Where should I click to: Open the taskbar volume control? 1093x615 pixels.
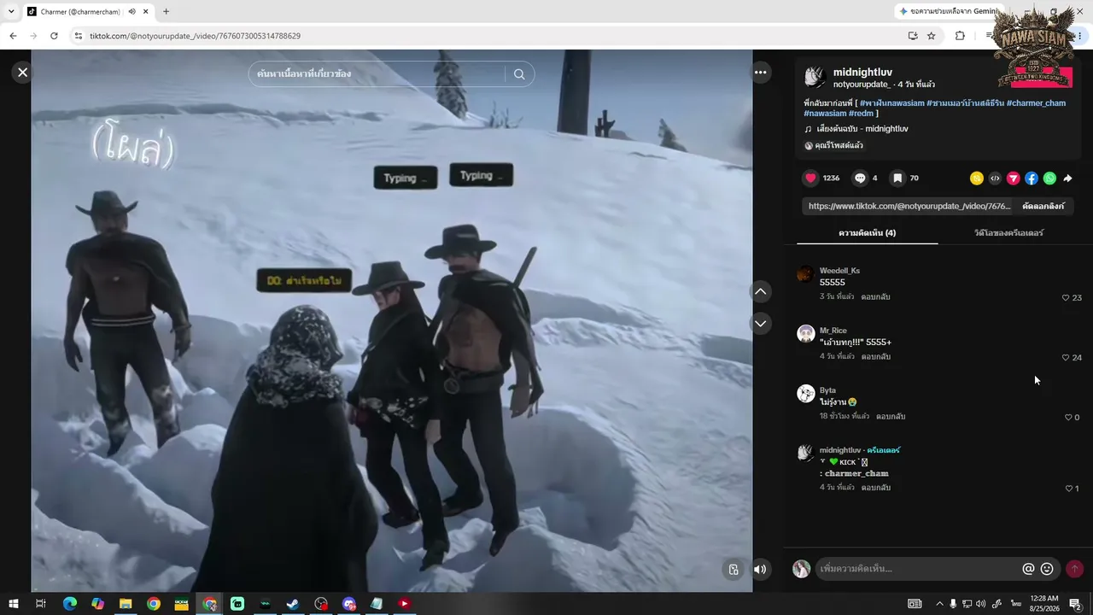coord(980,604)
